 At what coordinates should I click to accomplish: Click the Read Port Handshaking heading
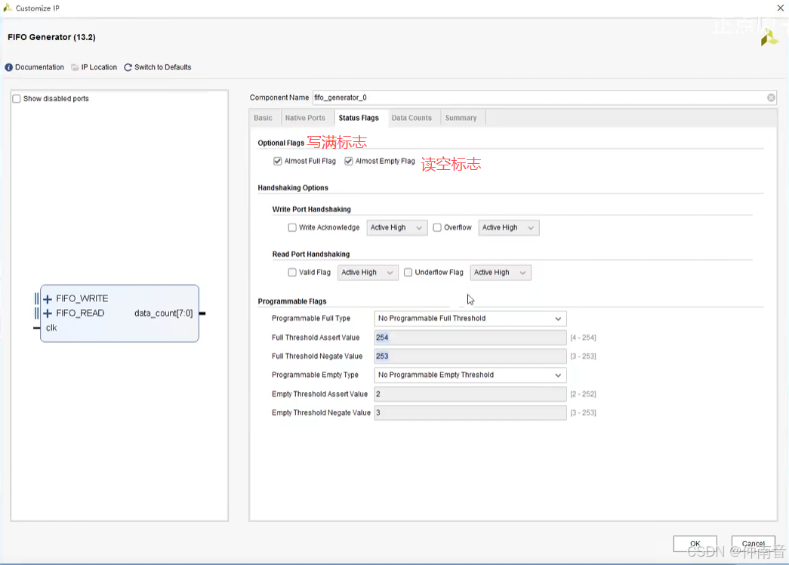[311, 255]
